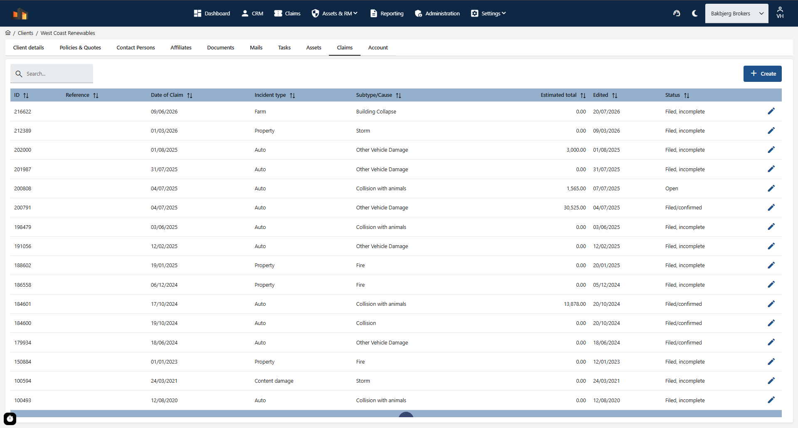Switch to Mails tab
This screenshot has width=798, height=428.
[256, 47]
